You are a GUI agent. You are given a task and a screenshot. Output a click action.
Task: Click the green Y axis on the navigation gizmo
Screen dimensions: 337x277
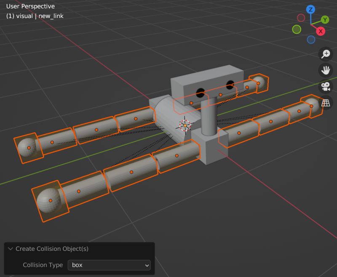(x=325, y=19)
